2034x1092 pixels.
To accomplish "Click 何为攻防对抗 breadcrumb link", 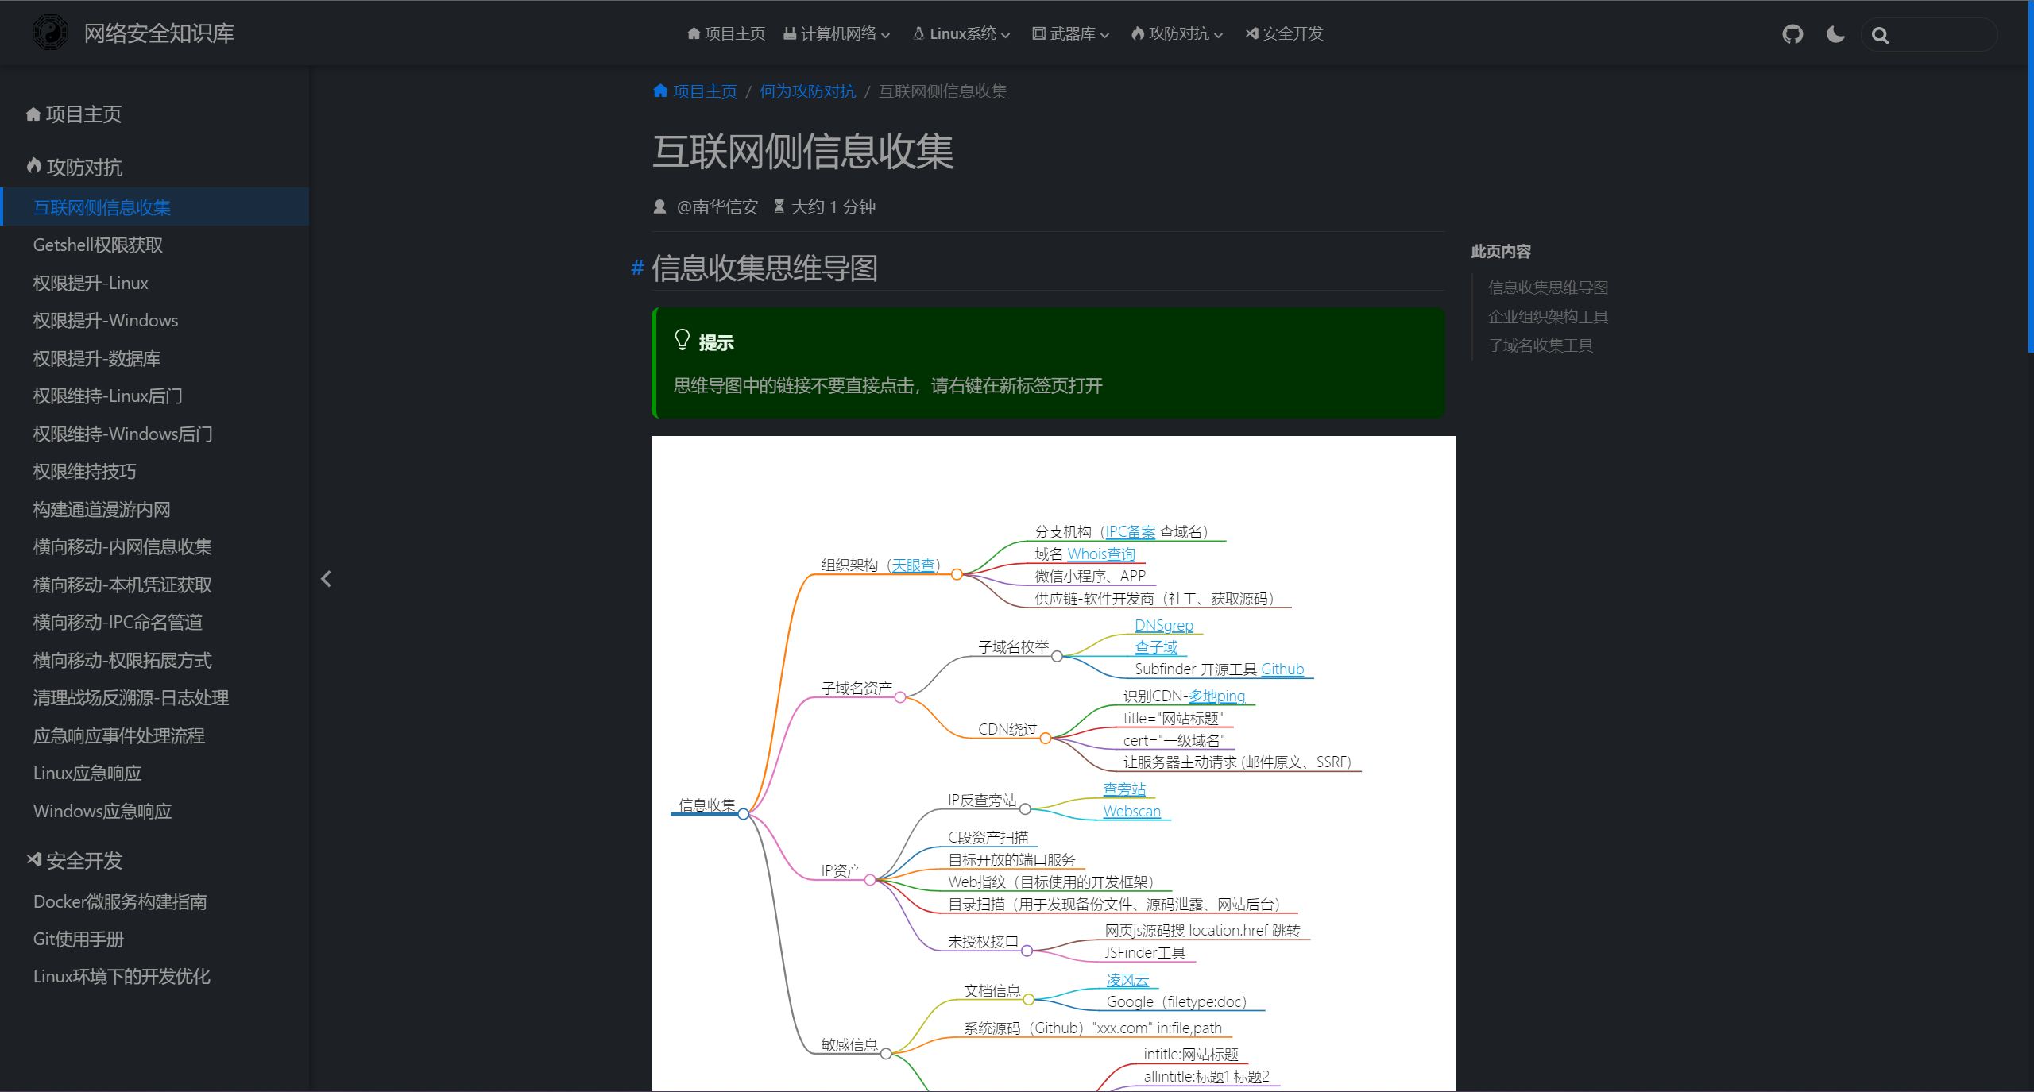I will (806, 91).
